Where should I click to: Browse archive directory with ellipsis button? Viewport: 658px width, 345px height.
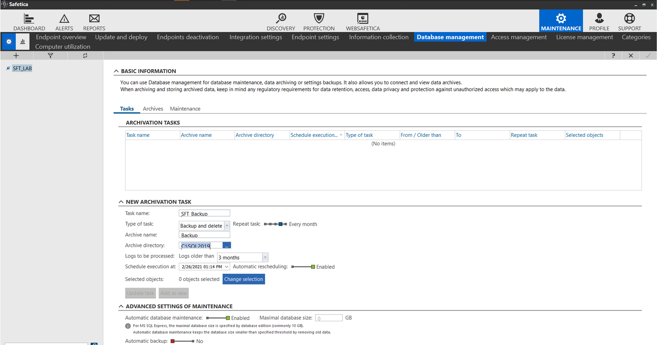click(x=227, y=245)
